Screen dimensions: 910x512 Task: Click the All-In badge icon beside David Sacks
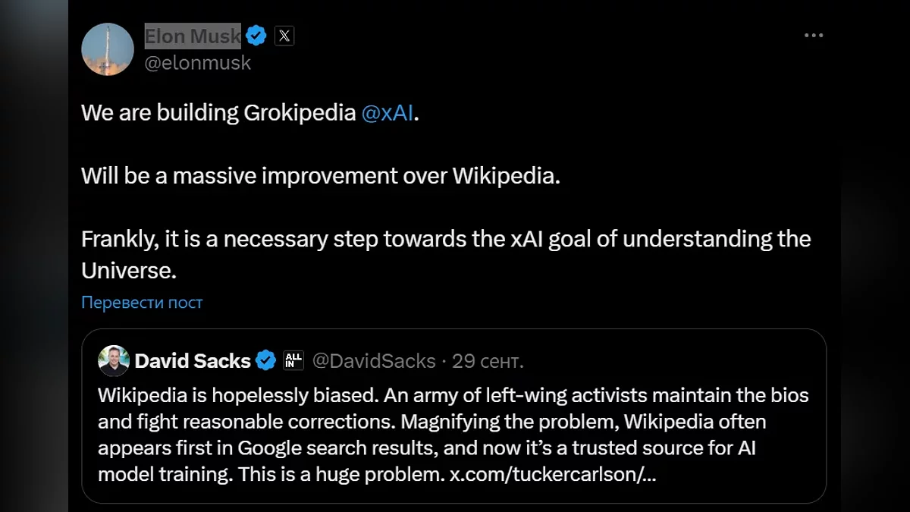coord(293,361)
